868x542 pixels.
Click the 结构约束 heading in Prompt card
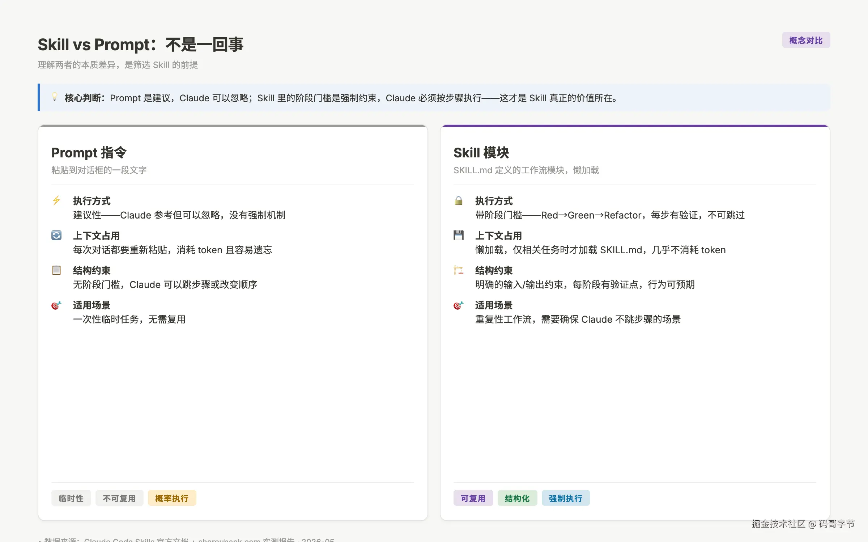92,270
